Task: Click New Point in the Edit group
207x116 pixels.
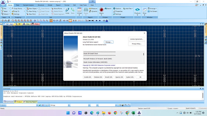Action: click(31, 14)
